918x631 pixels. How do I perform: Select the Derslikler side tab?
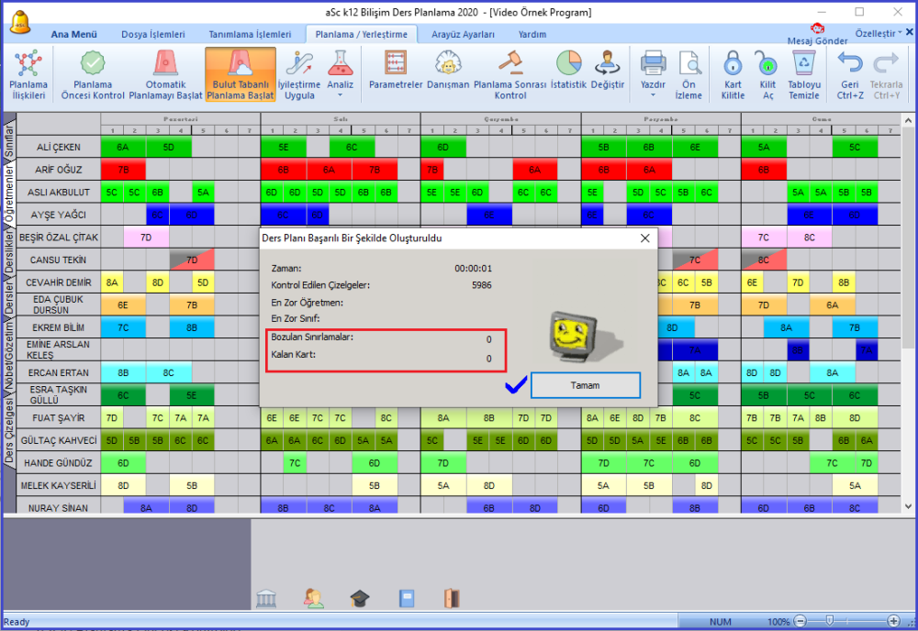coord(9,251)
